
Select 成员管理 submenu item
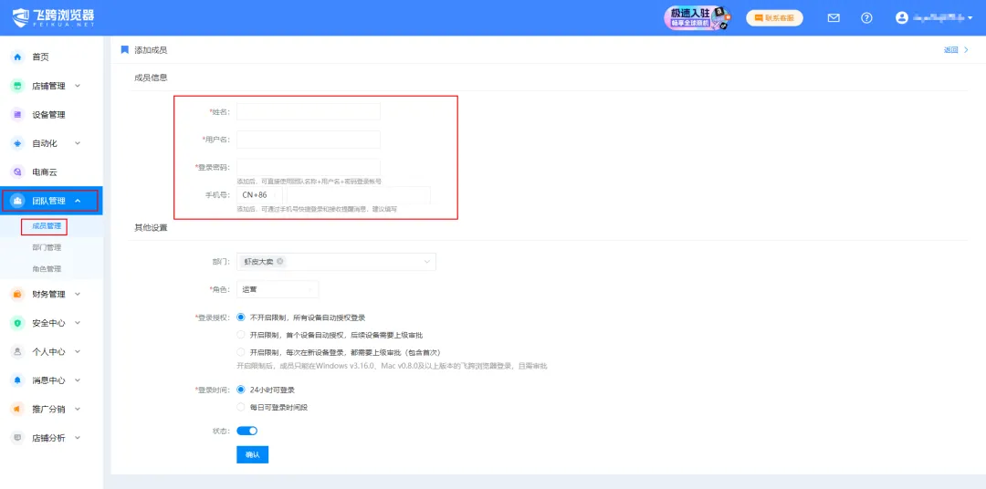(46, 226)
